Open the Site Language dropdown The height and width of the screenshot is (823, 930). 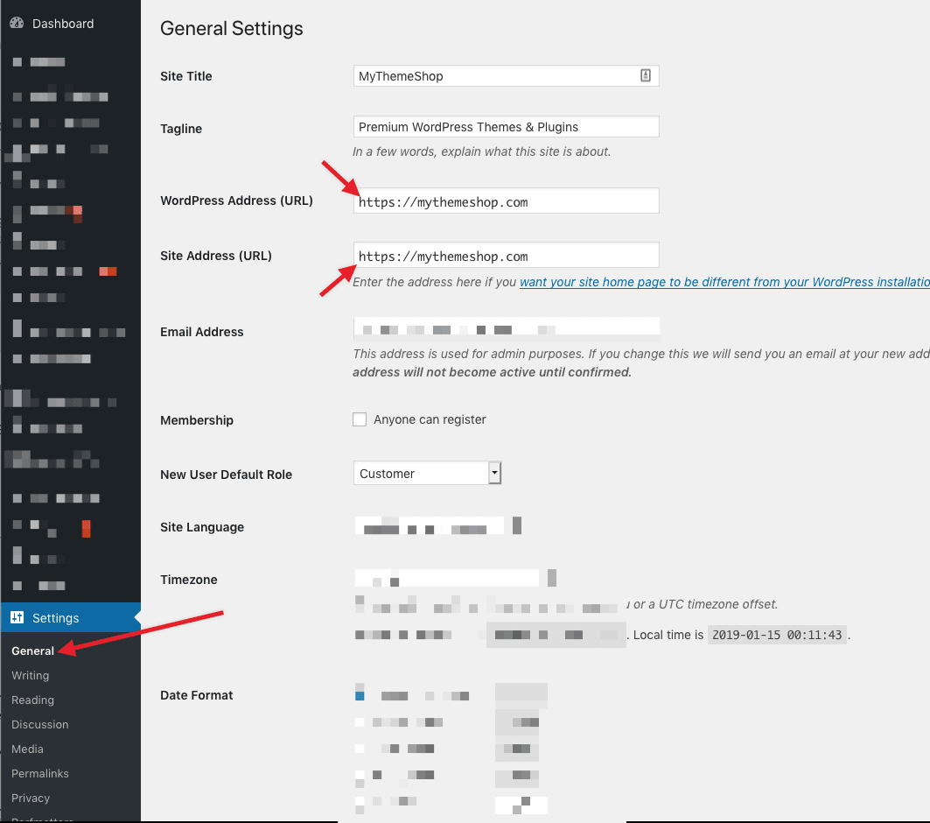pos(438,525)
